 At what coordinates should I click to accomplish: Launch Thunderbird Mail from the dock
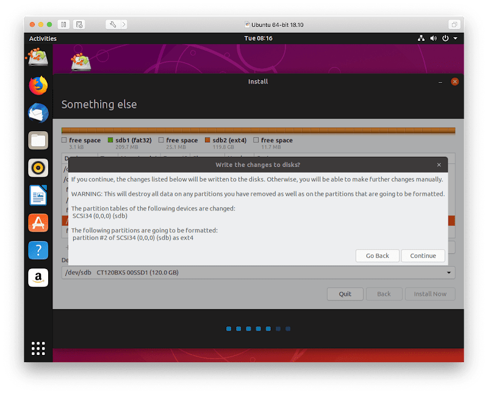coord(38,113)
